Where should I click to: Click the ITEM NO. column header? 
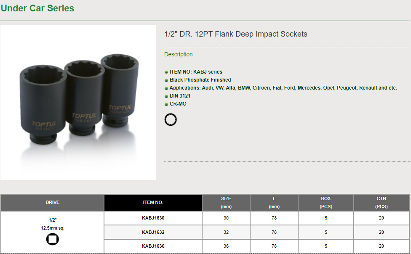pos(153,202)
